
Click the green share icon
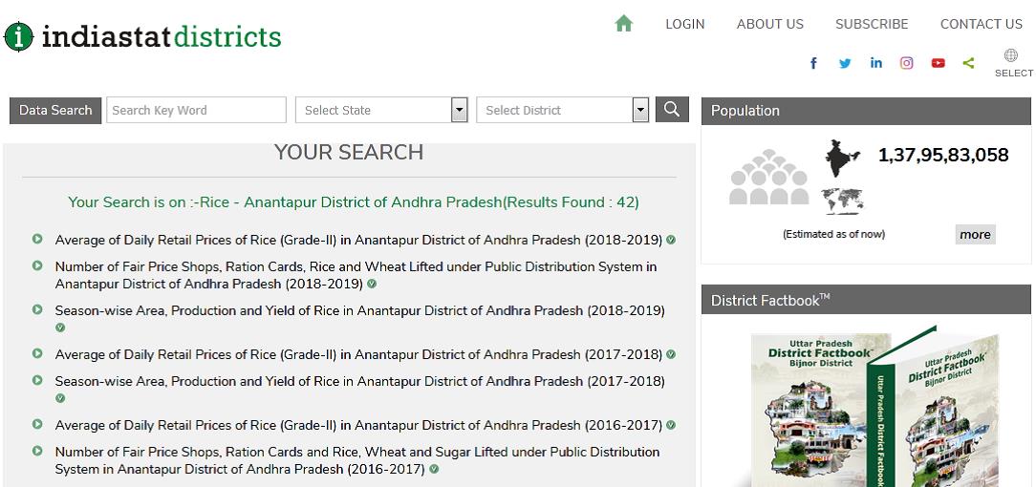click(x=968, y=63)
